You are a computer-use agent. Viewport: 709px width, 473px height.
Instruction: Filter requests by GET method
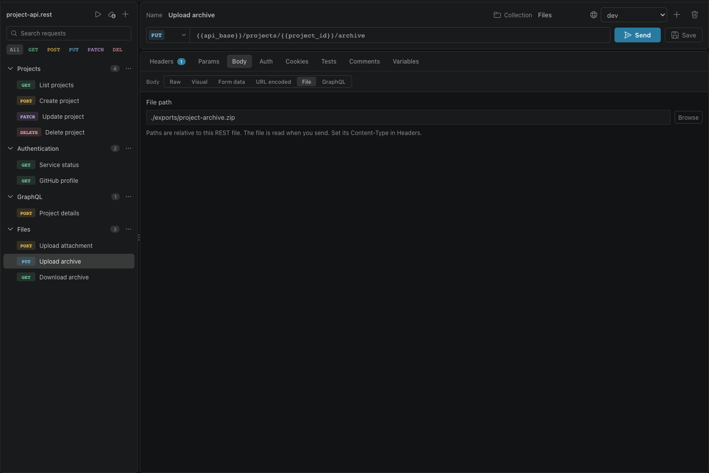pyautogui.click(x=33, y=50)
